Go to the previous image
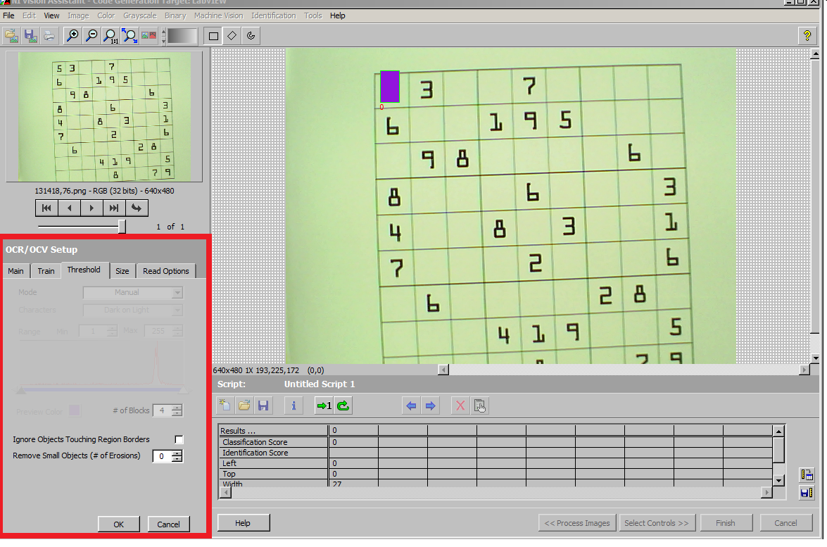The image size is (827, 547). click(69, 208)
